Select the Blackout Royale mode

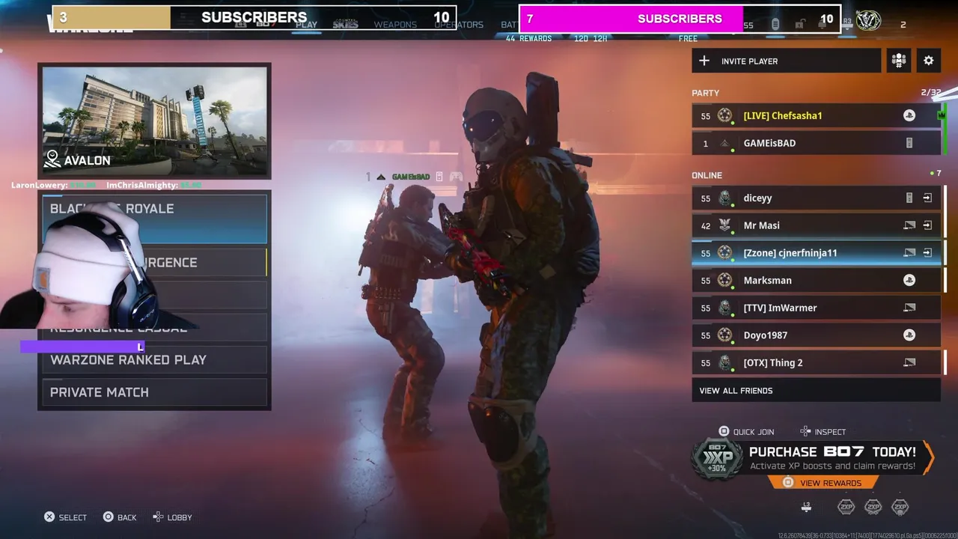pyautogui.click(x=154, y=219)
